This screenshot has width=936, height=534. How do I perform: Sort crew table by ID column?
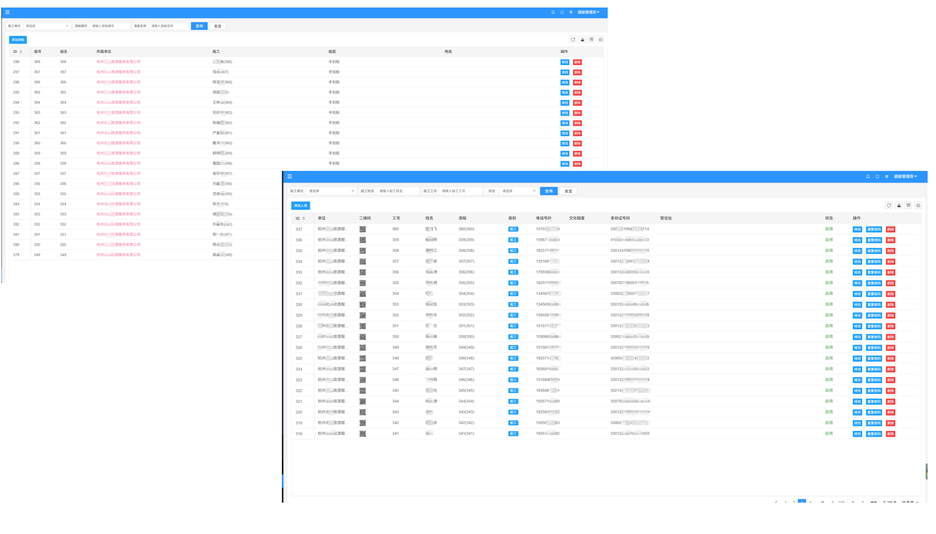pyautogui.click(x=304, y=219)
